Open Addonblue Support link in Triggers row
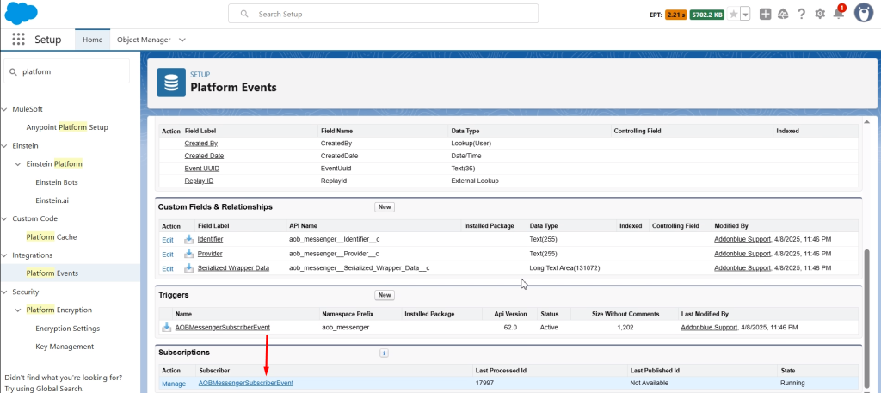 (x=709, y=327)
